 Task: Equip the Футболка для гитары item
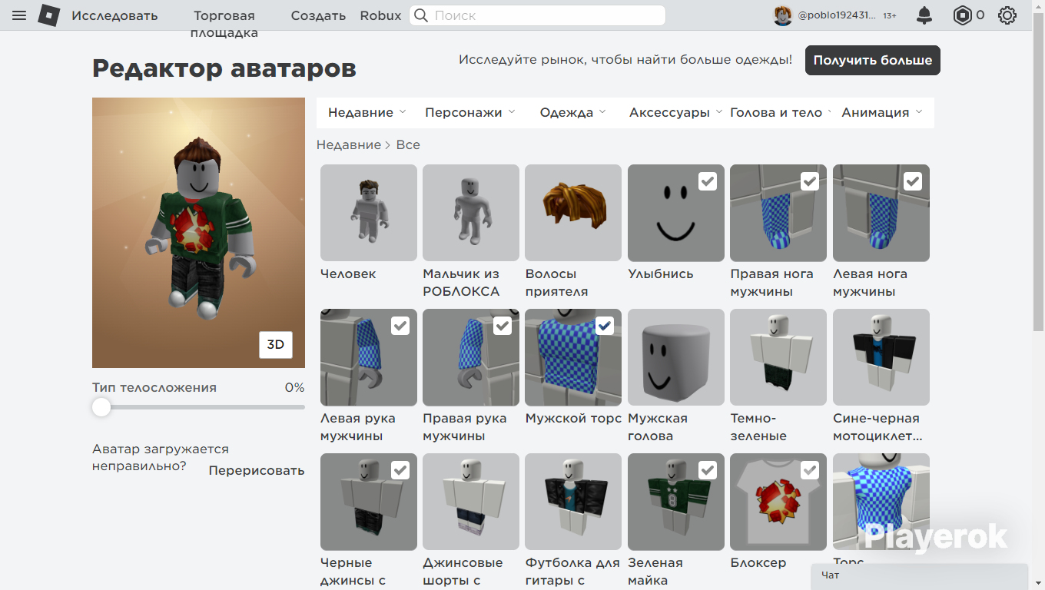(x=573, y=502)
